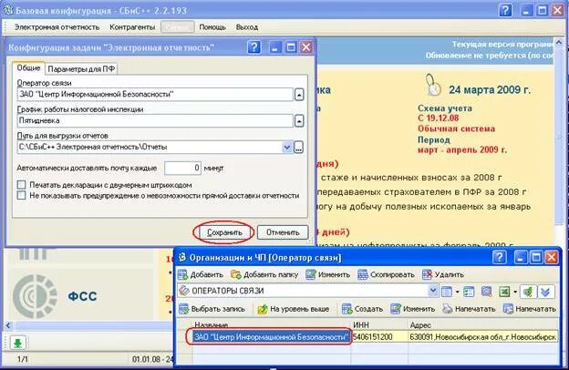The height and width of the screenshot is (370, 569).
Task: Click the magnifier search icon in Организации toolbar
Action: [x=486, y=292]
